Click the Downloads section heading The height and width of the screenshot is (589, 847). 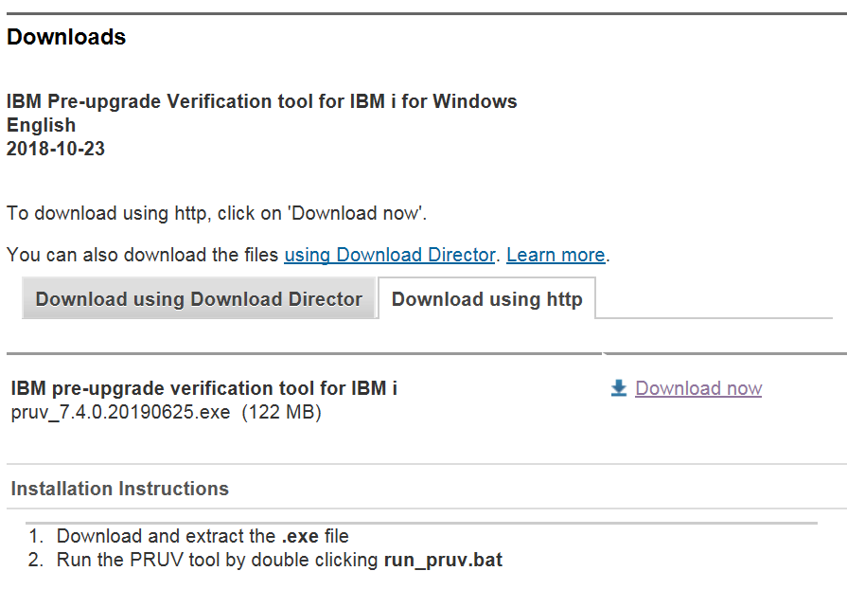pyautogui.click(x=66, y=37)
